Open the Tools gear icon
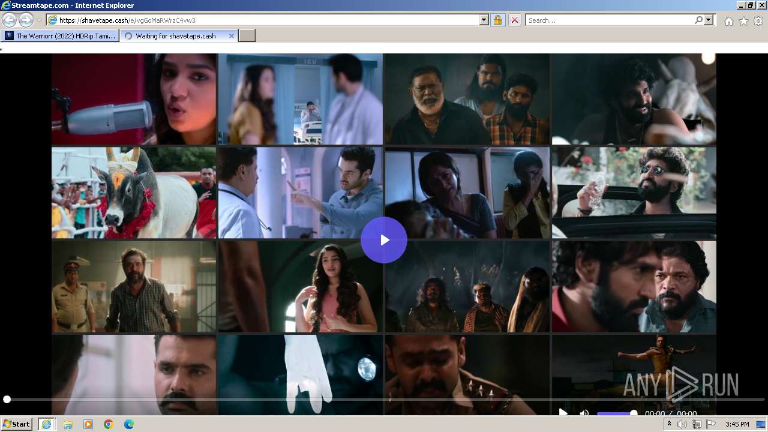 point(758,21)
